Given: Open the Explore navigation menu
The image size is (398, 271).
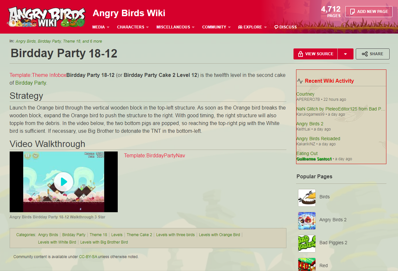Looking at the screenshot, I should [x=253, y=27].
